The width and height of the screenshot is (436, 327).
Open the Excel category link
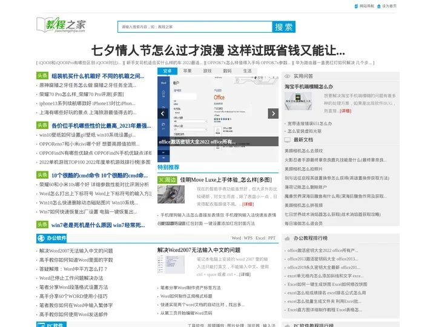pos(260,238)
